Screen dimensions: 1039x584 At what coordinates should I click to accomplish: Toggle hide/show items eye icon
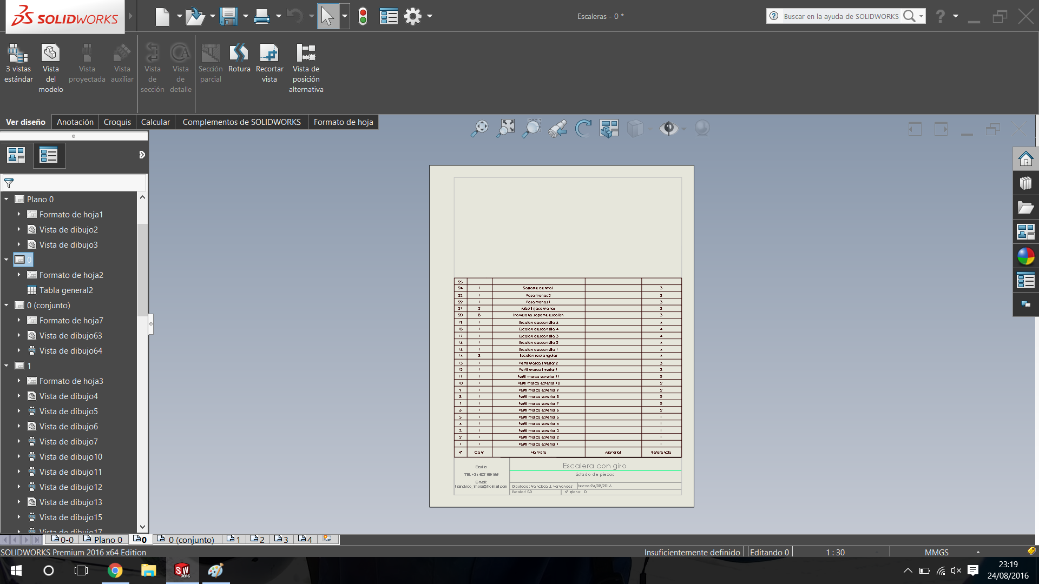(x=669, y=128)
